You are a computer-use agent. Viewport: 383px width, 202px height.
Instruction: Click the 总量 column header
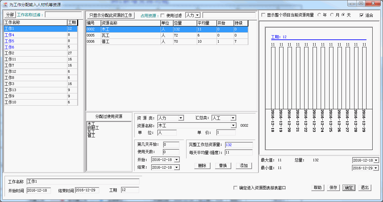point(185,23)
